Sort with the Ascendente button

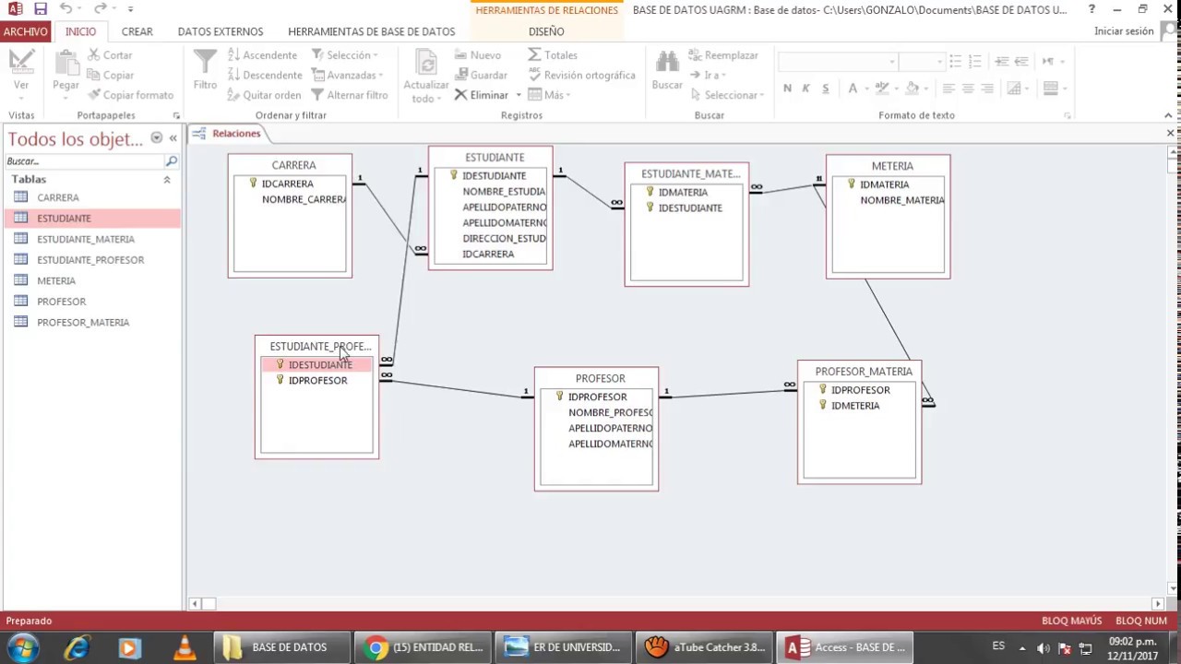pyautogui.click(x=262, y=55)
